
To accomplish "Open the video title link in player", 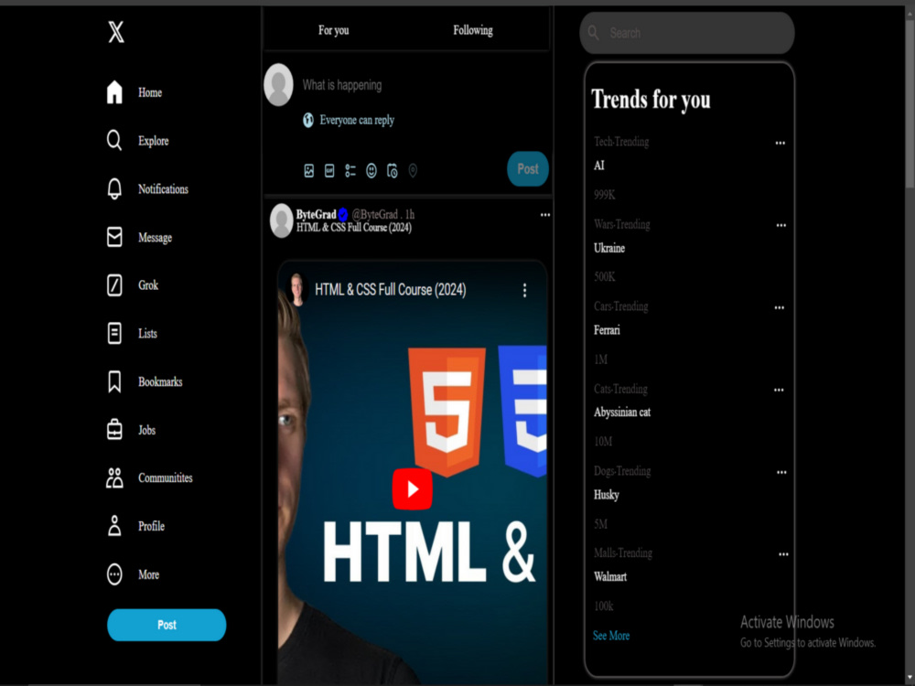I will click(x=391, y=290).
